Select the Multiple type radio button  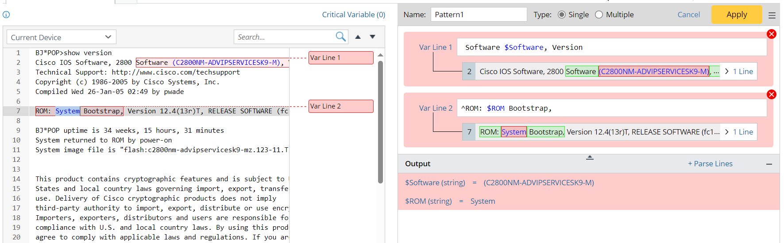[599, 15]
